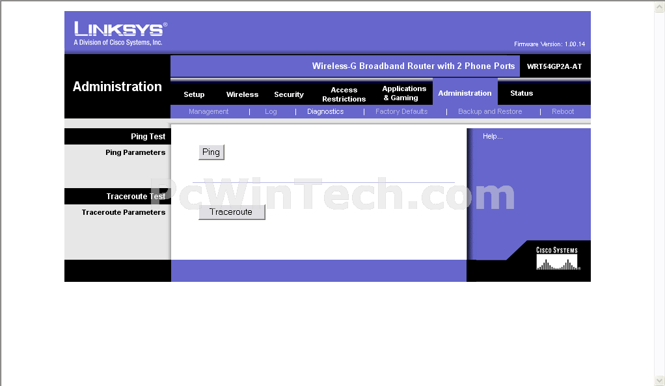Click the Cisco Systems logo
This screenshot has width=665, height=386.
coord(558,258)
